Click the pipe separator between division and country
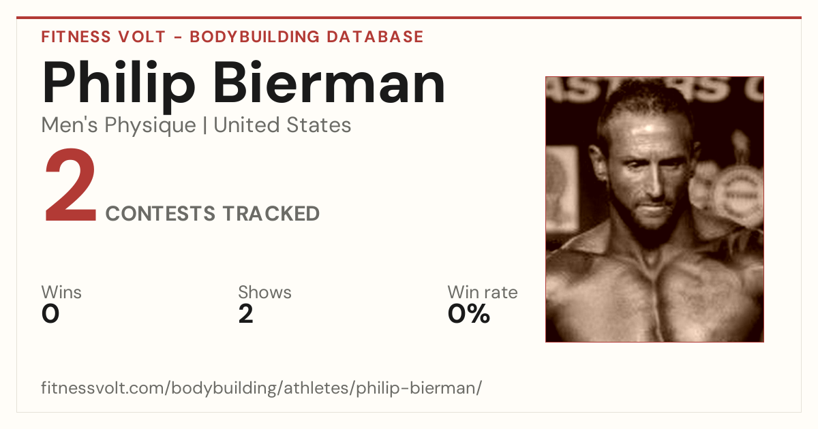Image resolution: width=818 pixels, height=429 pixels. point(205,126)
